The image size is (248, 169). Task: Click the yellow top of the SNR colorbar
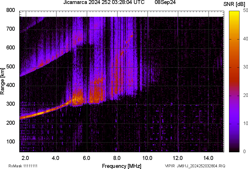click(234, 13)
